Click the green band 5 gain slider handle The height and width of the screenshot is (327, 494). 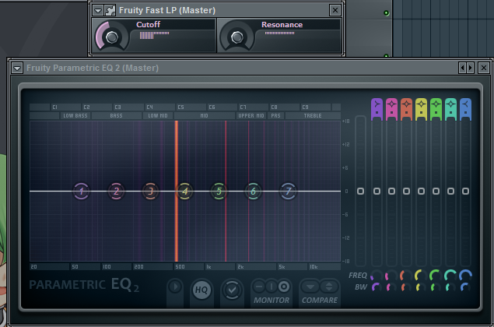click(x=436, y=191)
